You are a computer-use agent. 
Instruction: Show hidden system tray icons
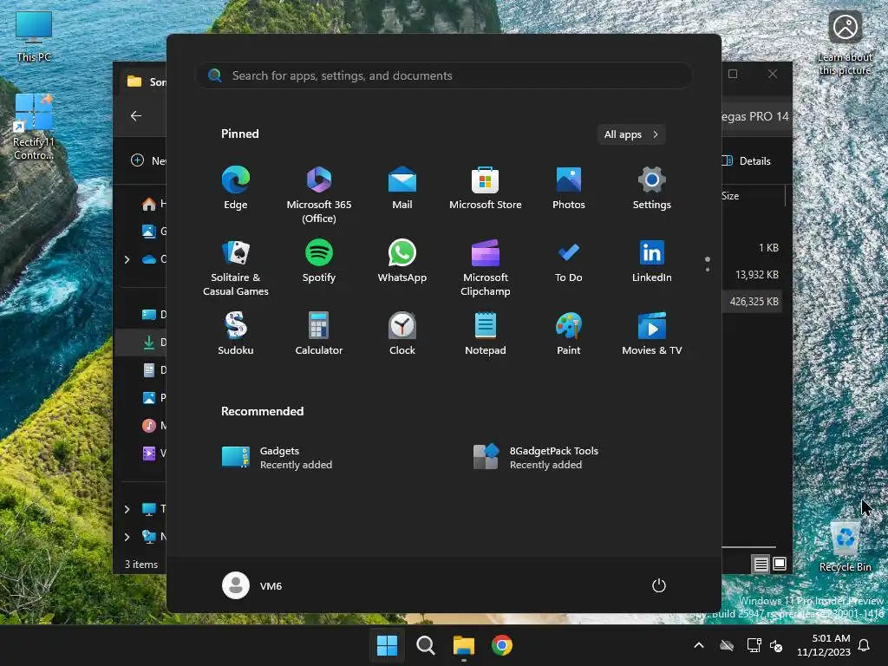(699, 645)
